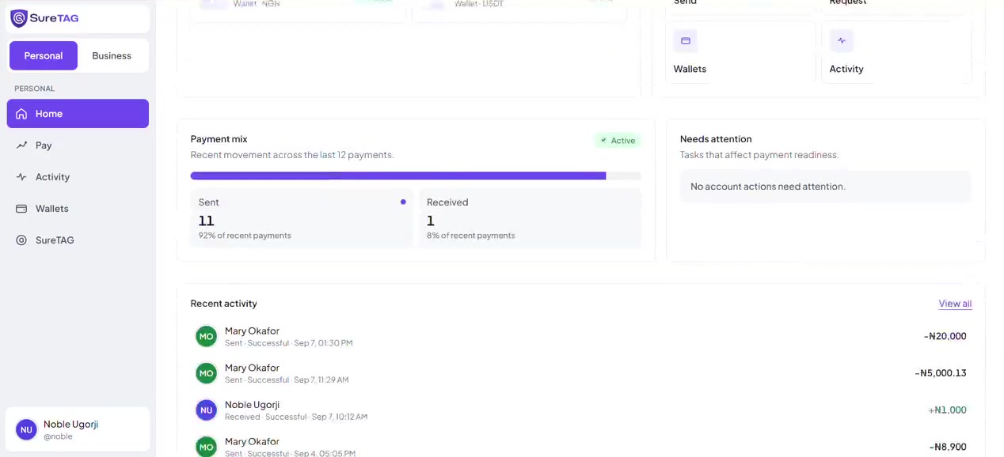Open Noble Ugorji received transaction
1004x457 pixels.
[x=581, y=410]
